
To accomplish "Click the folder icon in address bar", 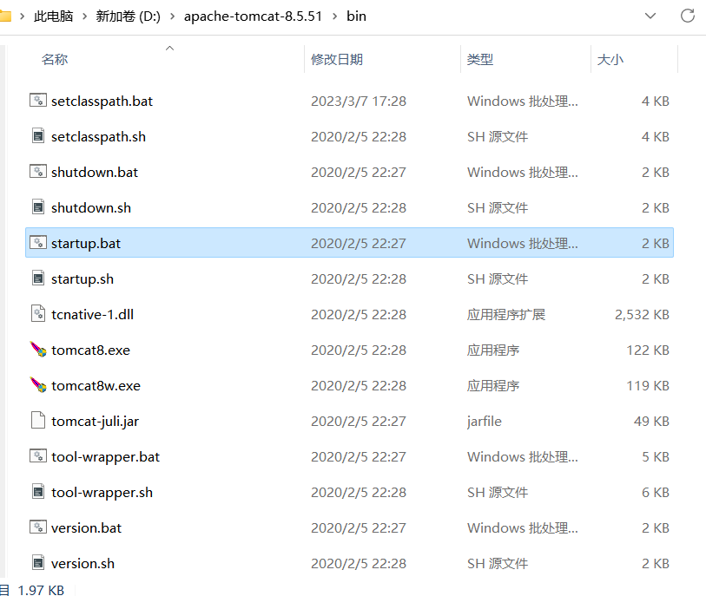I will (x=5, y=16).
